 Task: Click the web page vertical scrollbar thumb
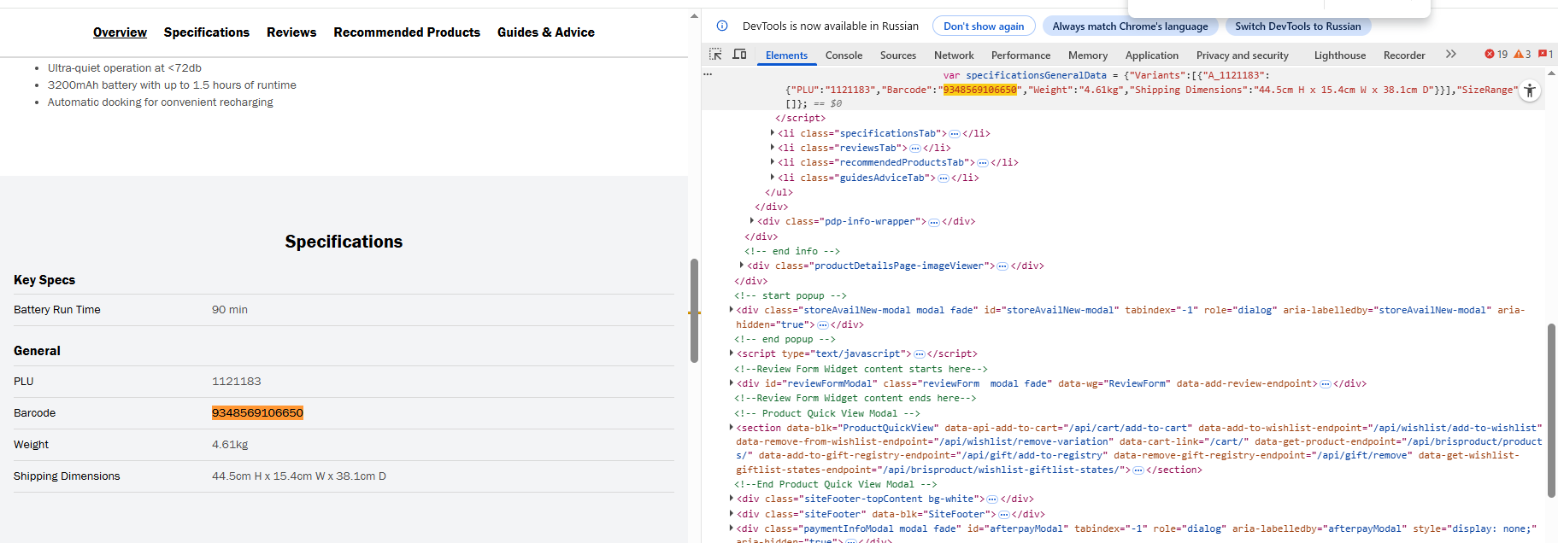point(694,310)
